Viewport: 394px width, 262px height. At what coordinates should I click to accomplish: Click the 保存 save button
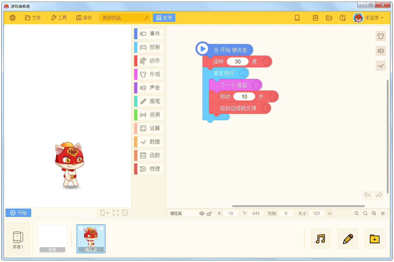[84, 18]
